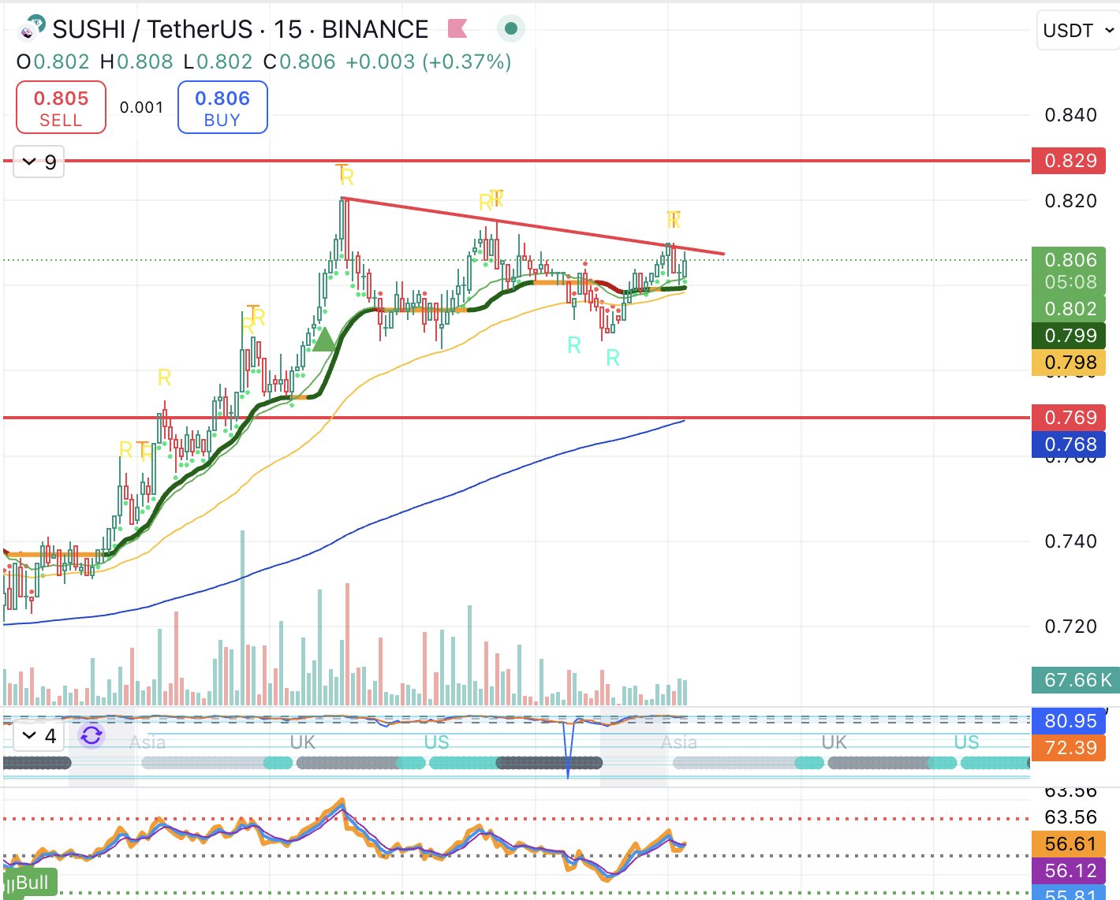Click the 0.798 yellow price label
Viewport: 1120px width, 900px height.
pyautogui.click(x=1070, y=363)
